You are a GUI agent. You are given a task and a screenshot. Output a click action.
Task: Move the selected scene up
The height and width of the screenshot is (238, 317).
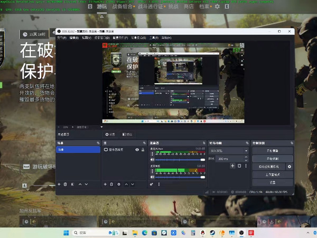pos(80,185)
